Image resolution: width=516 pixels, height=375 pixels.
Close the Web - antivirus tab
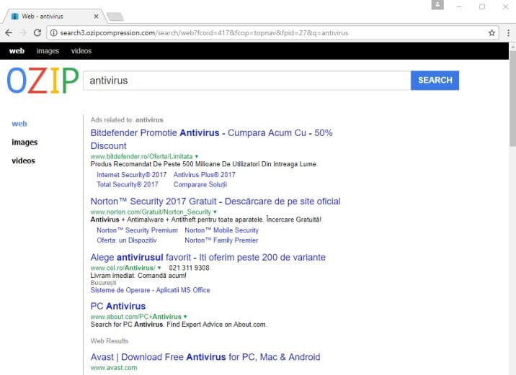pyautogui.click(x=96, y=15)
